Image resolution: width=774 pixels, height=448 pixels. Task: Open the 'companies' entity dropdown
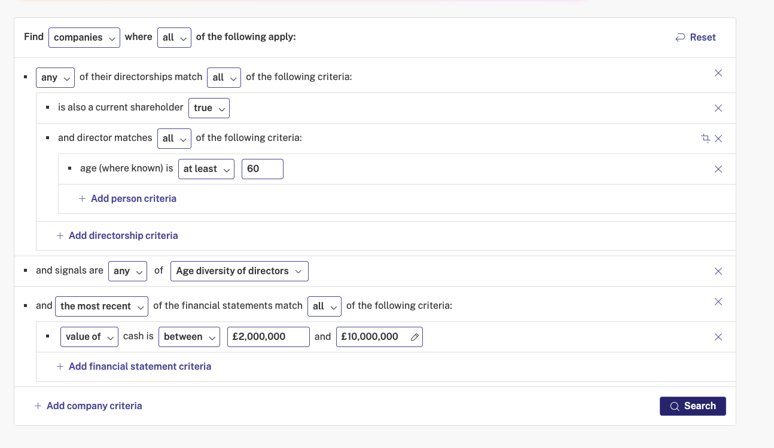pyautogui.click(x=84, y=38)
